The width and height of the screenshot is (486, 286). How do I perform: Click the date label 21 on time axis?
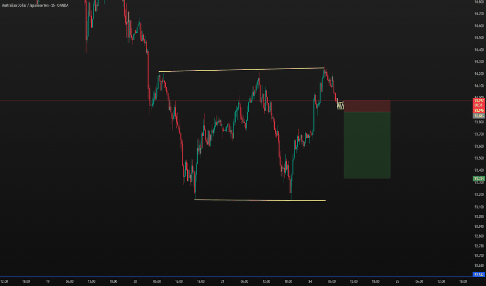click(x=223, y=282)
